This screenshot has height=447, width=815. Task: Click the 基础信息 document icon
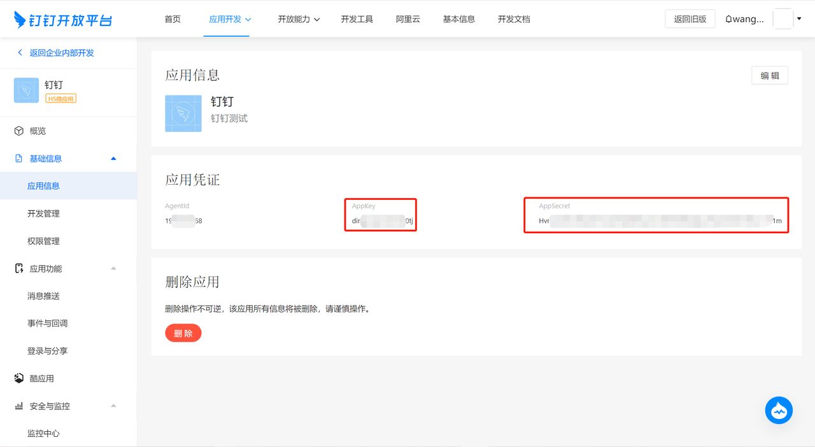point(18,159)
